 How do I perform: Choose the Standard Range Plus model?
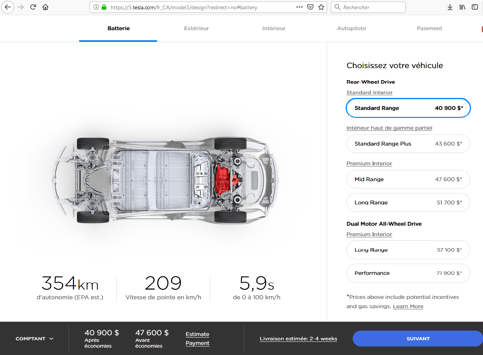click(408, 144)
